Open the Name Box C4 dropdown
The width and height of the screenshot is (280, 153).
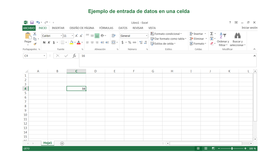tap(44, 56)
